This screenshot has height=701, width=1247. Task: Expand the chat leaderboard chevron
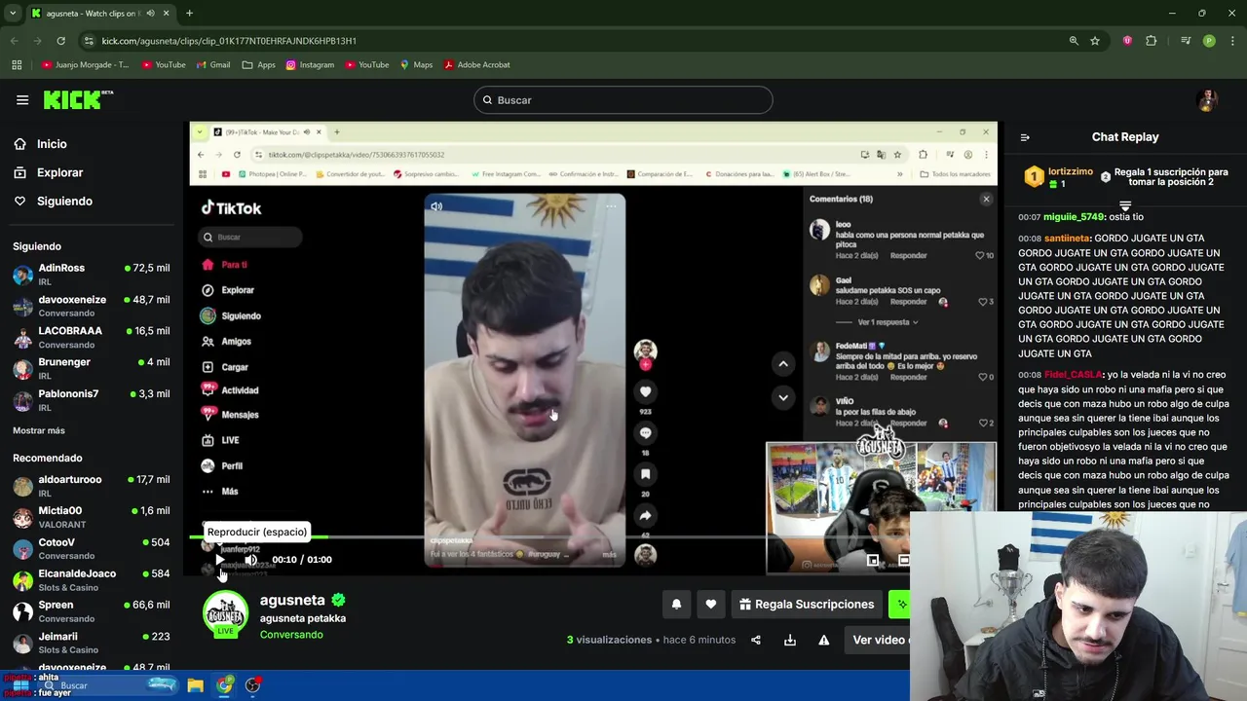tap(1125, 205)
